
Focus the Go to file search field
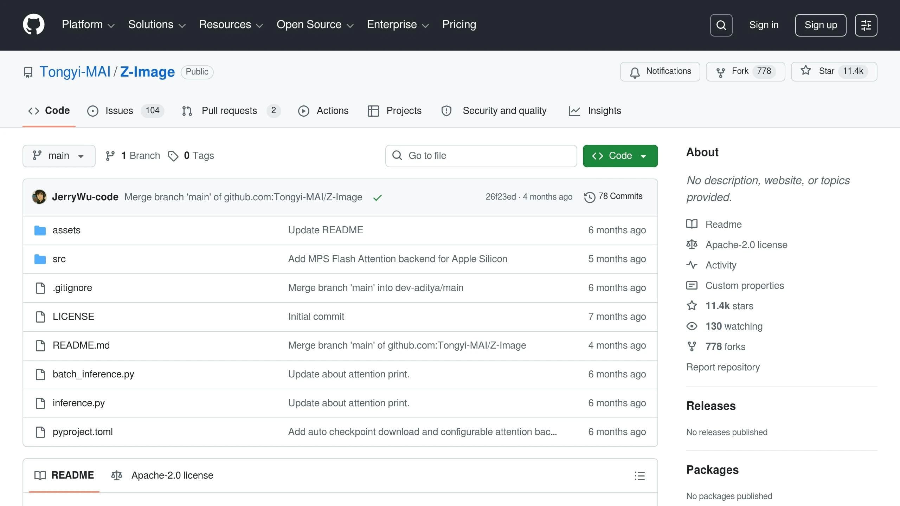point(481,156)
